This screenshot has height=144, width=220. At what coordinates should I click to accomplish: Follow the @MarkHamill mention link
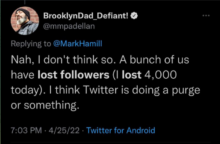coord(78,44)
